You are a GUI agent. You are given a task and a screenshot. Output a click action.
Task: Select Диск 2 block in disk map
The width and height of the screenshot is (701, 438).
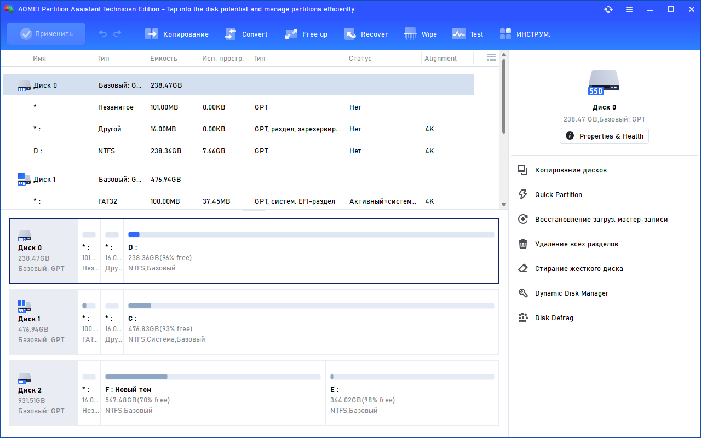tap(44, 393)
